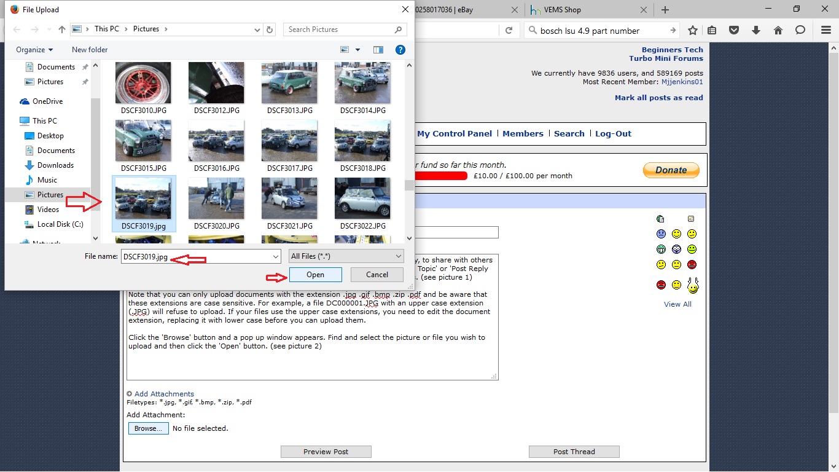Insert the smiley with raised arms

pos(693,285)
